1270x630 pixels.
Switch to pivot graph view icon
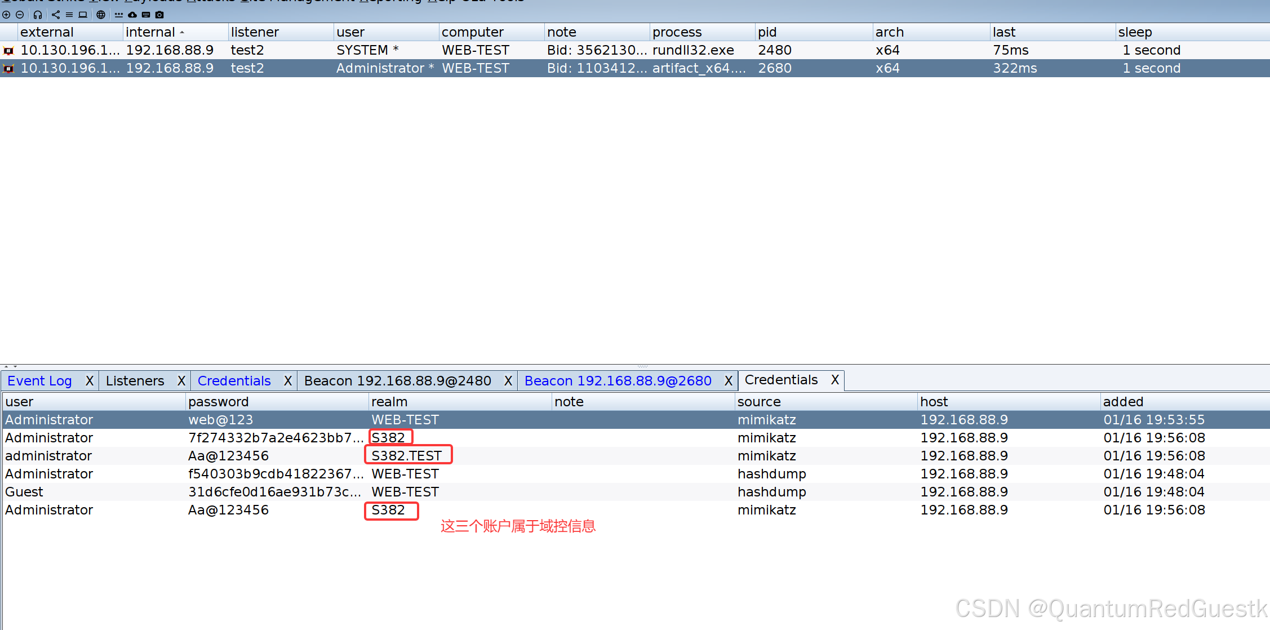56,15
